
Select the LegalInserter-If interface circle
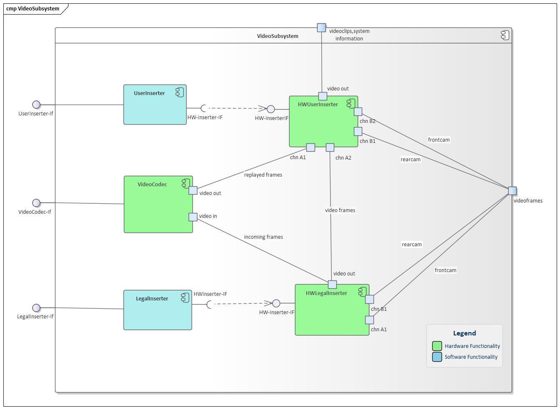(x=36, y=308)
